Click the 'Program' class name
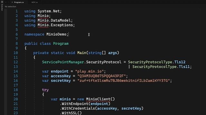206x115 pixels. pyautogui.click(x=61, y=43)
